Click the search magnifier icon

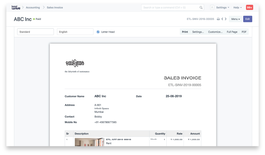coord(201,8)
